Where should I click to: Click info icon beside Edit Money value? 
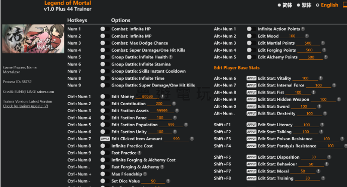(162, 97)
